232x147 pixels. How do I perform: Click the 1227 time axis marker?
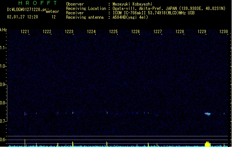click(x=157, y=32)
